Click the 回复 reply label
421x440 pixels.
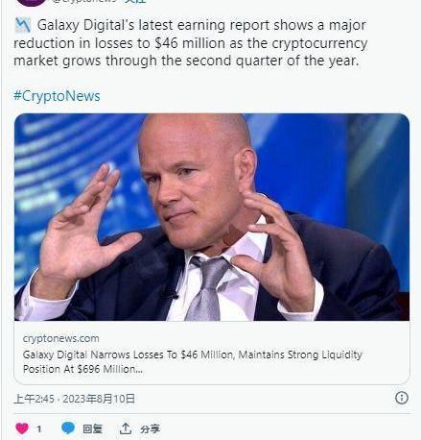pyautogui.click(x=92, y=428)
